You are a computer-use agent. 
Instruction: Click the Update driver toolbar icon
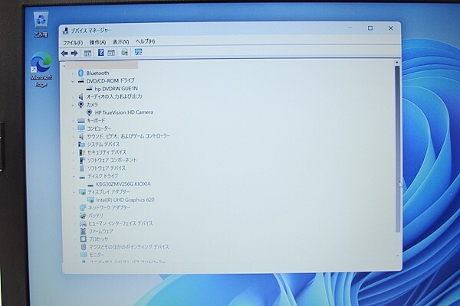pos(125,53)
